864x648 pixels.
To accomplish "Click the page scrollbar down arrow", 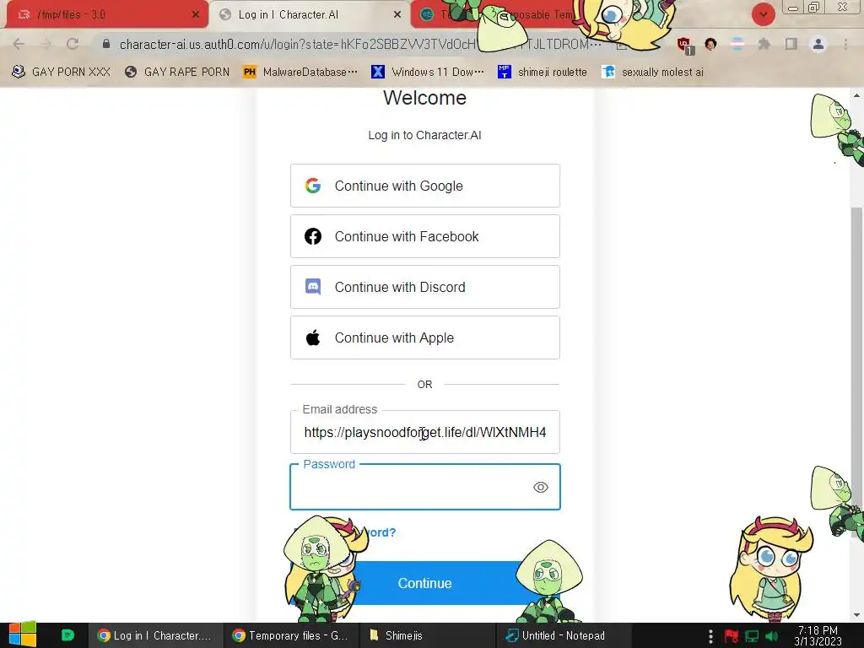I will tap(856, 615).
